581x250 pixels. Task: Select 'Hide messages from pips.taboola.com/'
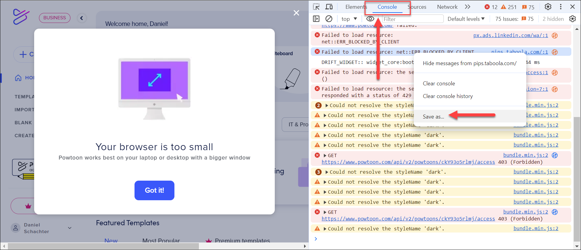(469, 63)
